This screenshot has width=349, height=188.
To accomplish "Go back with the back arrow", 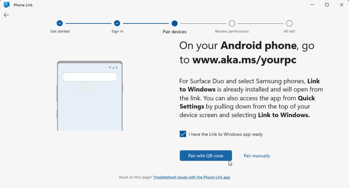I will (6, 15).
